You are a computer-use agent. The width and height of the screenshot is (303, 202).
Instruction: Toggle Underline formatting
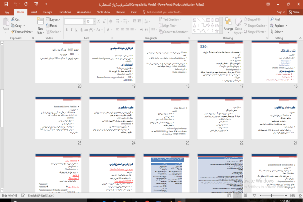coord(76,30)
